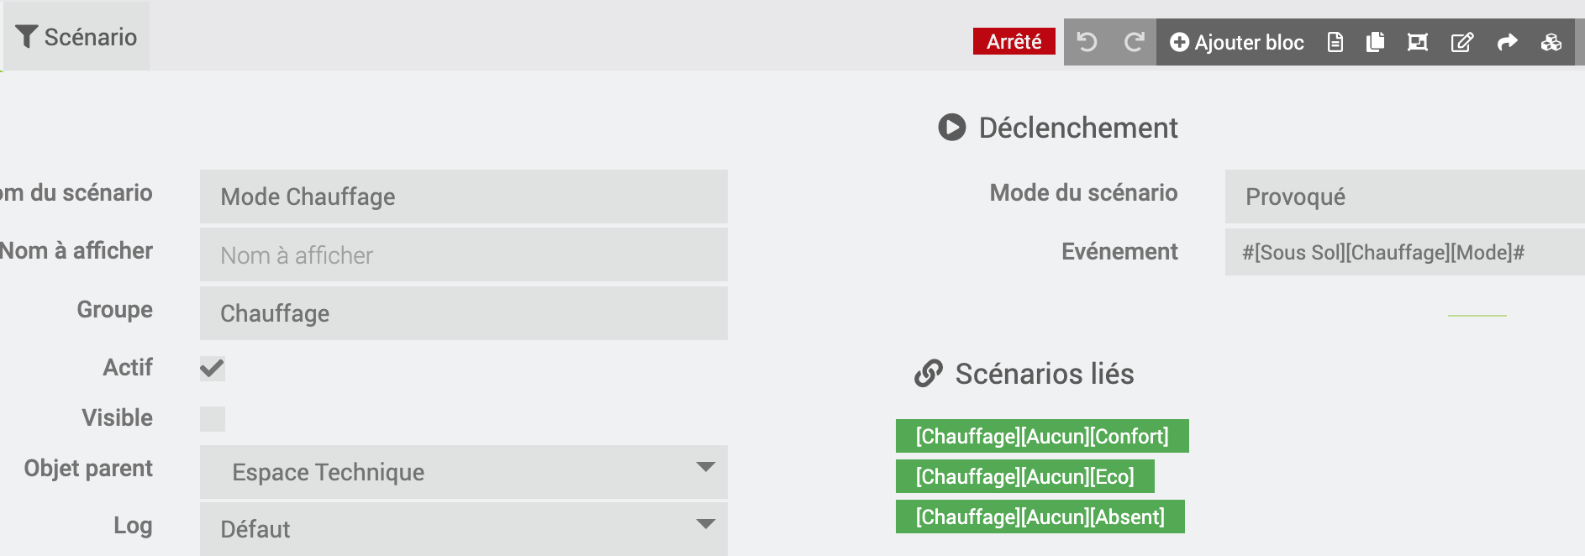This screenshot has width=1585, height=556.
Task: Click the duplicate scenario copy icon
Action: tap(1376, 42)
